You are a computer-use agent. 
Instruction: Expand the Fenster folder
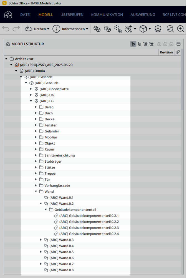pos(36,125)
